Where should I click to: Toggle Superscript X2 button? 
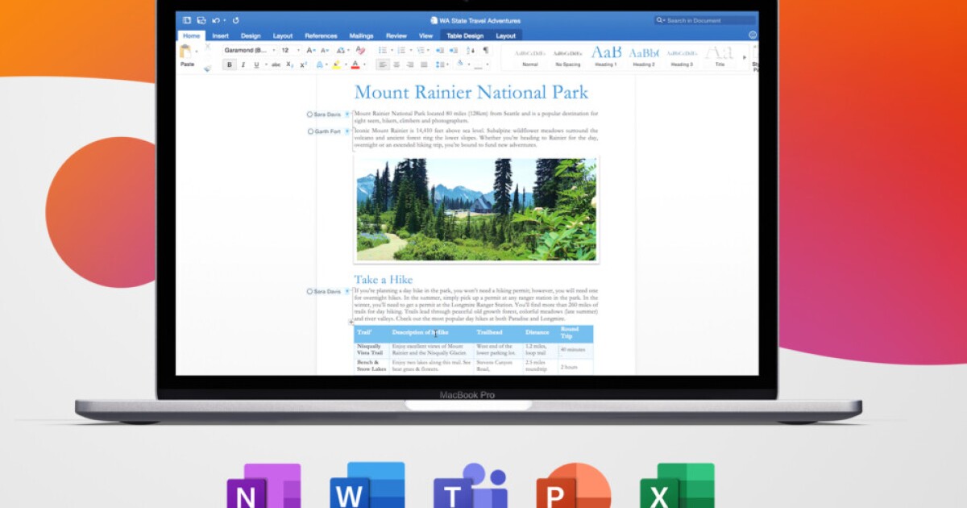pyautogui.click(x=303, y=65)
